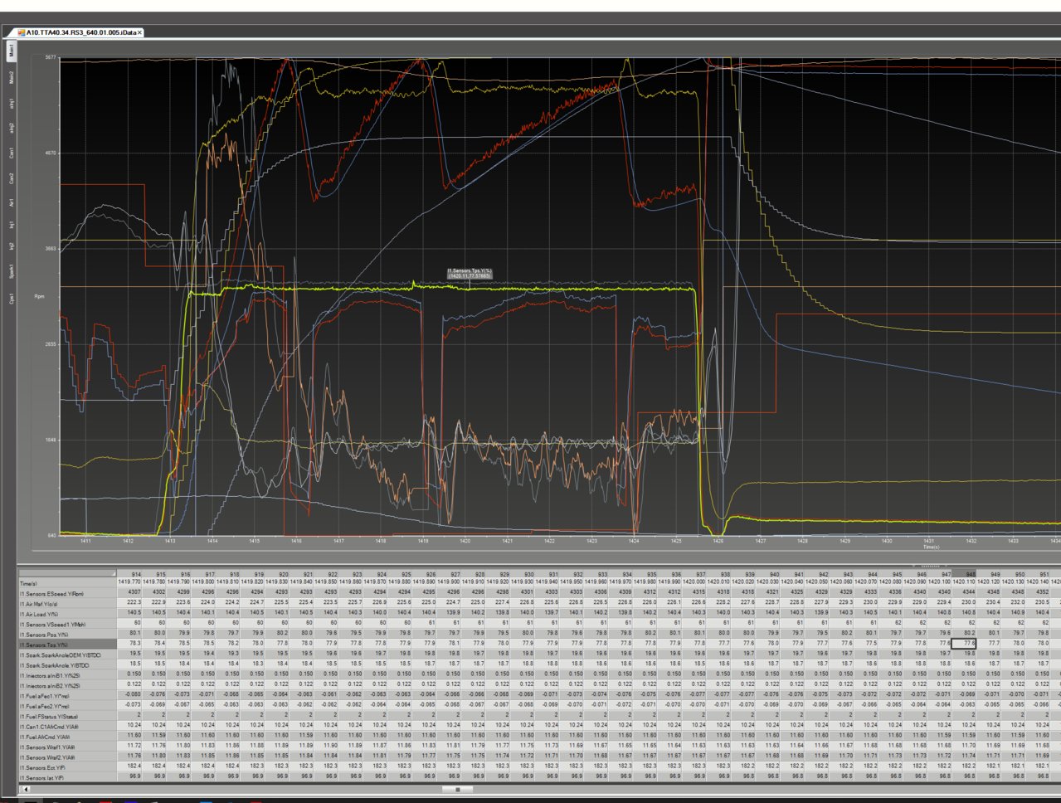Select the Time(s) row header
This screenshot has height=803, width=1061.
67,583
